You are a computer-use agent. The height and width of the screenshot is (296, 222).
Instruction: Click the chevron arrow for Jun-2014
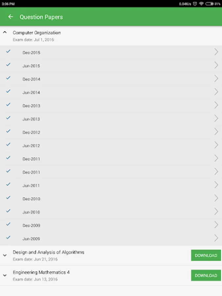(216, 92)
